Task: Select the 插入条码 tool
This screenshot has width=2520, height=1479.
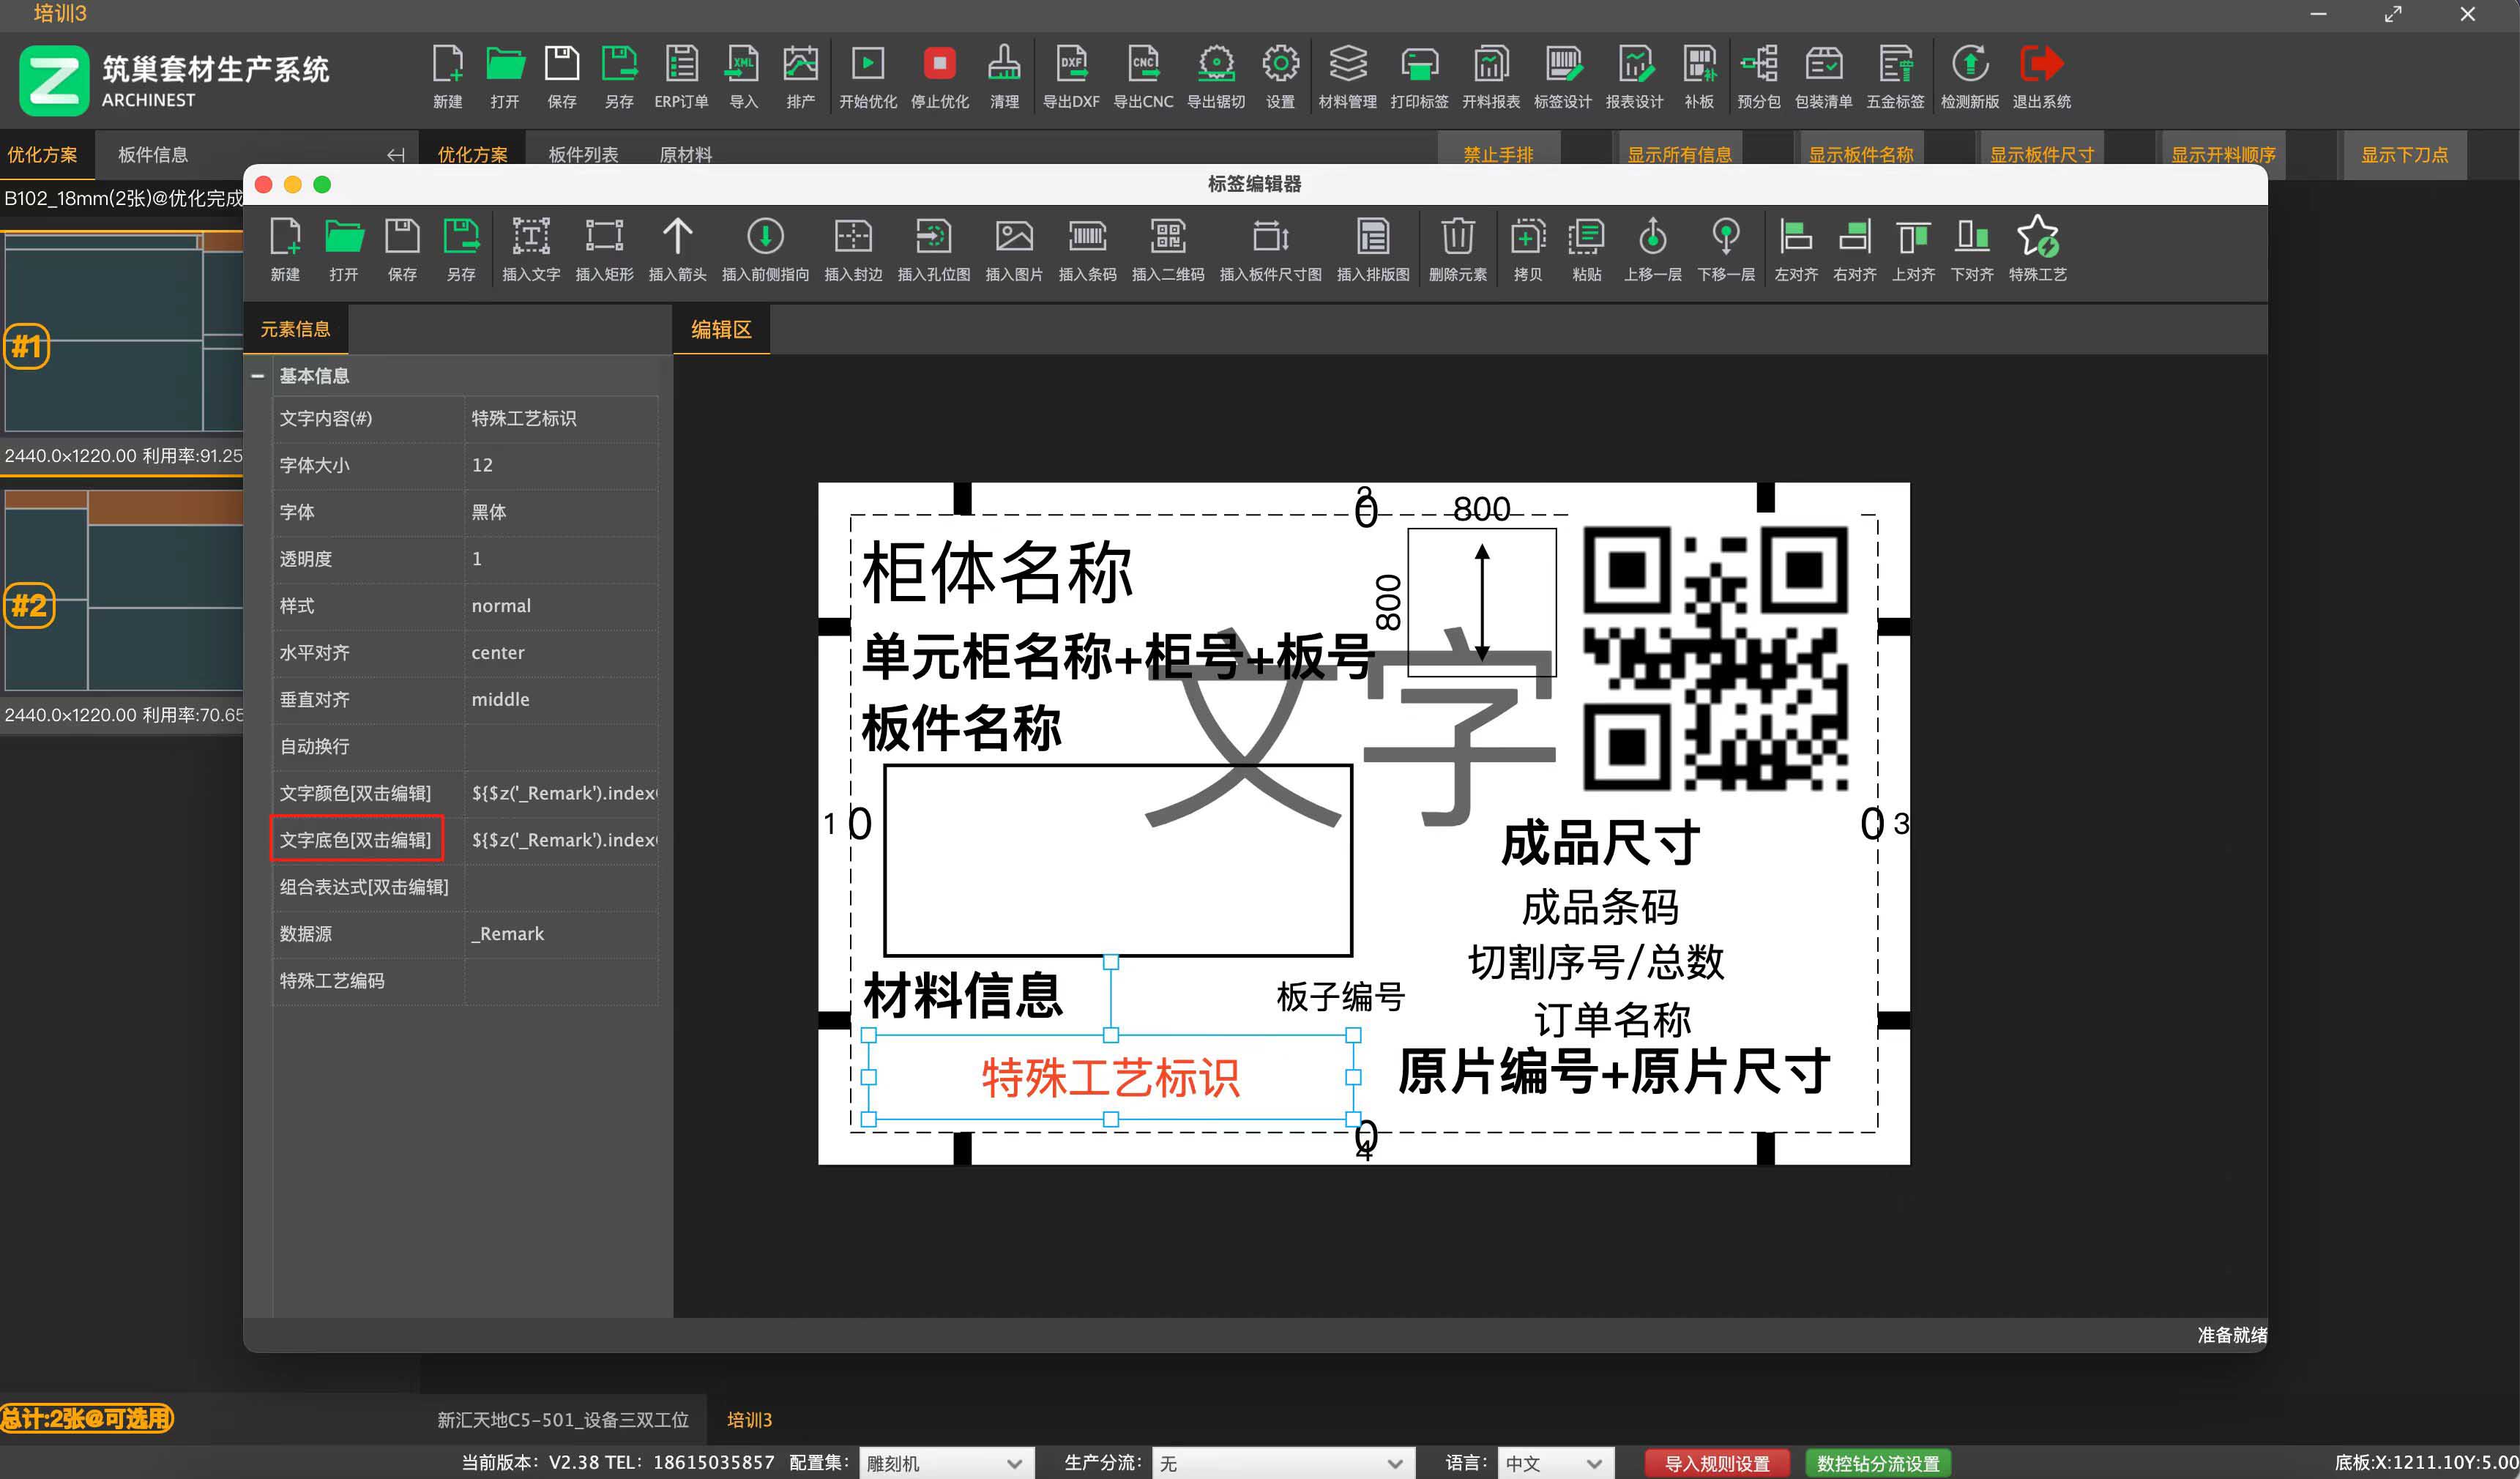Action: coord(1088,248)
